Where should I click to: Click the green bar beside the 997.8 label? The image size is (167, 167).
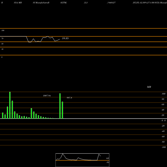(x=62, y=110)
